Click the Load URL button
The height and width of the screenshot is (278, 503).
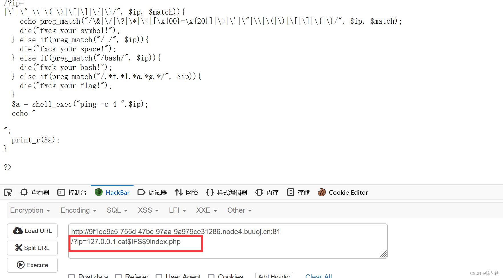(x=33, y=231)
